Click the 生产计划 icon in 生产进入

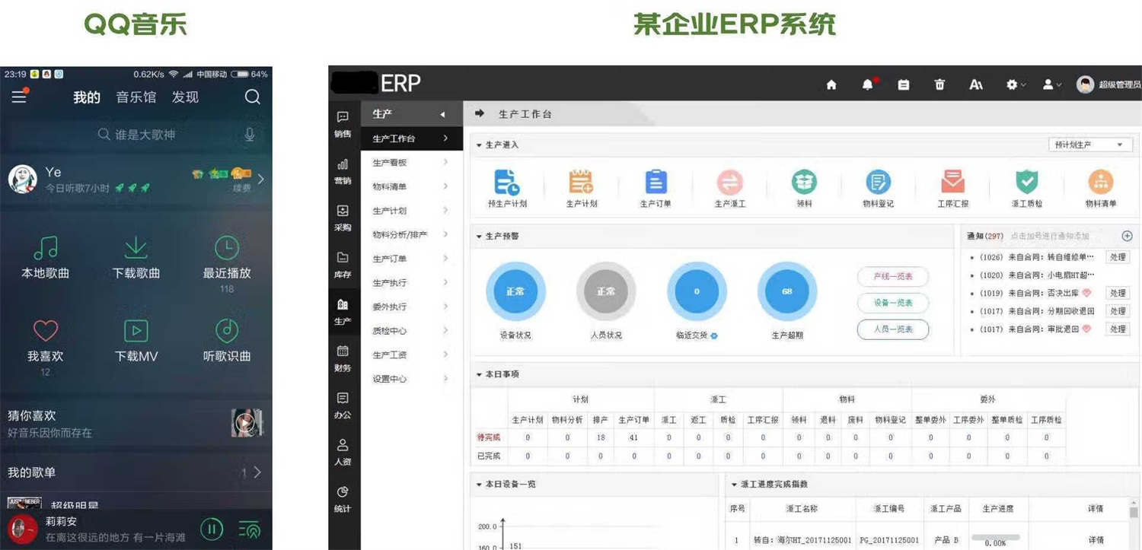coord(581,183)
